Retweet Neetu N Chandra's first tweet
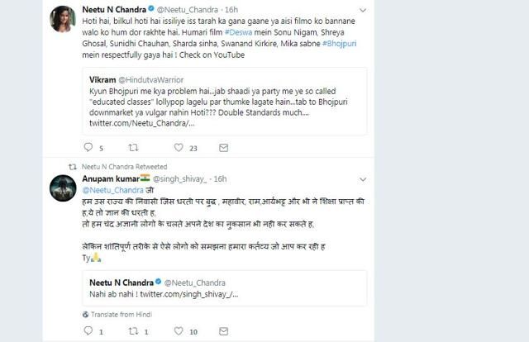Viewport: 529px width, 342px height. point(134,147)
